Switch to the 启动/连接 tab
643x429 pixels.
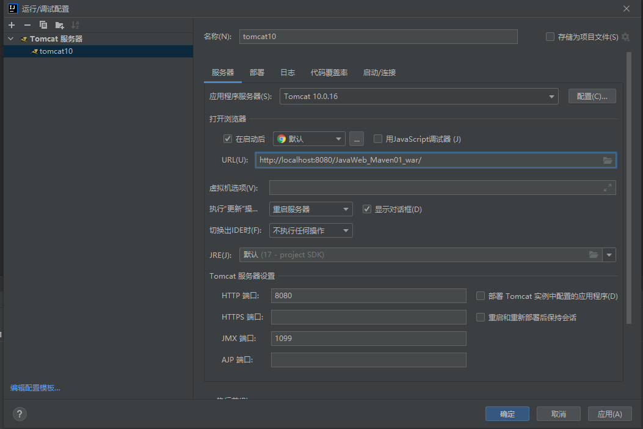379,73
